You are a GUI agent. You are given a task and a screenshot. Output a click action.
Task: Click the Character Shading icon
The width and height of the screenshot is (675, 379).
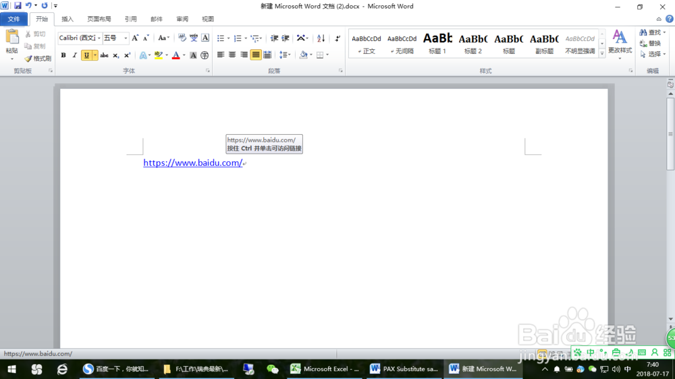tap(193, 55)
